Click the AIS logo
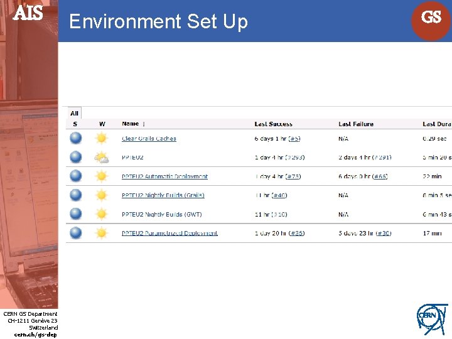 [x=28, y=13]
